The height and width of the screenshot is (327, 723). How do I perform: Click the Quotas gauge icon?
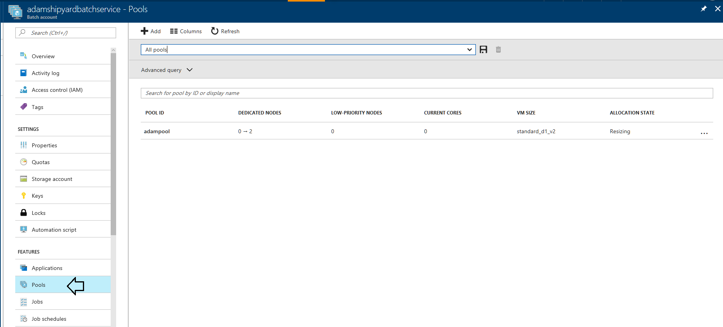point(23,162)
